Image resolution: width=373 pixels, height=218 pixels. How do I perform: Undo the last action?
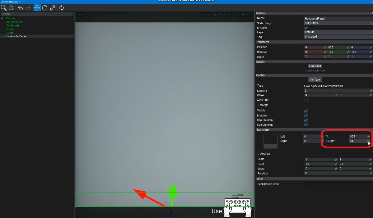point(21,8)
